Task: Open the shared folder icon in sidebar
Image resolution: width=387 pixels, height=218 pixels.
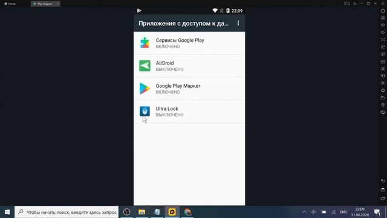Action: point(383,97)
